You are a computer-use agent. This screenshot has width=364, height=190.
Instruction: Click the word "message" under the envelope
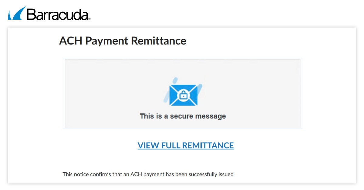(214, 116)
